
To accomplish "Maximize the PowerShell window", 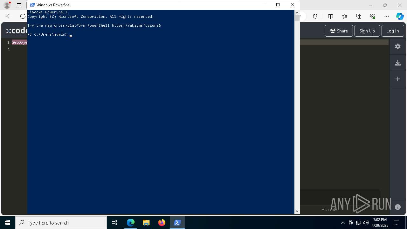I will (278, 5).
